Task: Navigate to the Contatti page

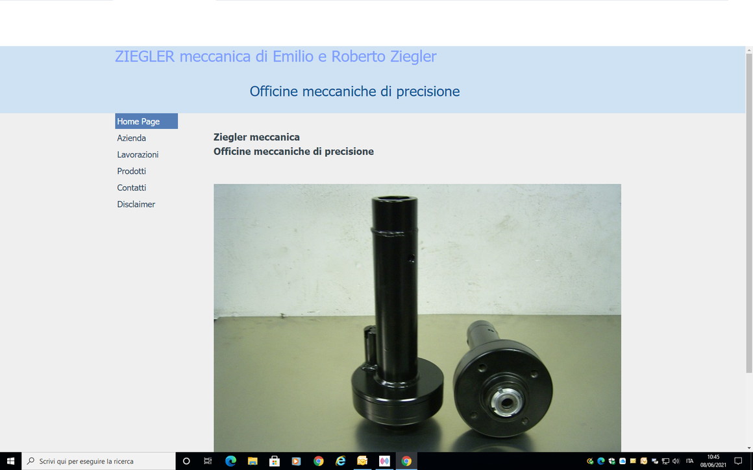Action: 132,187
